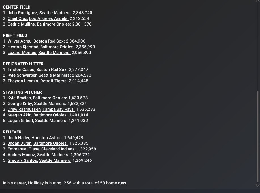Go to the Los Angeles Angels team link
The height and width of the screenshot is (193, 260).
(x=49, y=18)
